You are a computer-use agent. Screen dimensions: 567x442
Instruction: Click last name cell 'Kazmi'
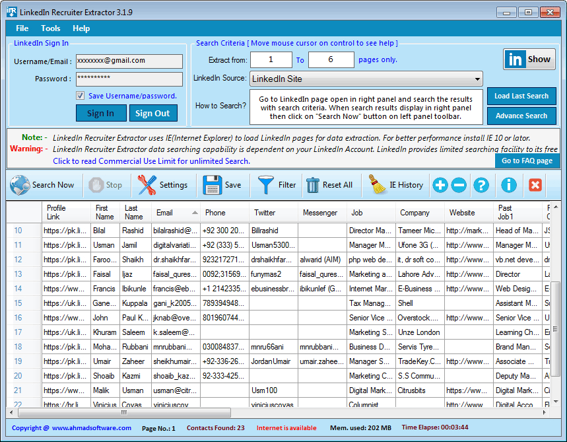point(135,376)
